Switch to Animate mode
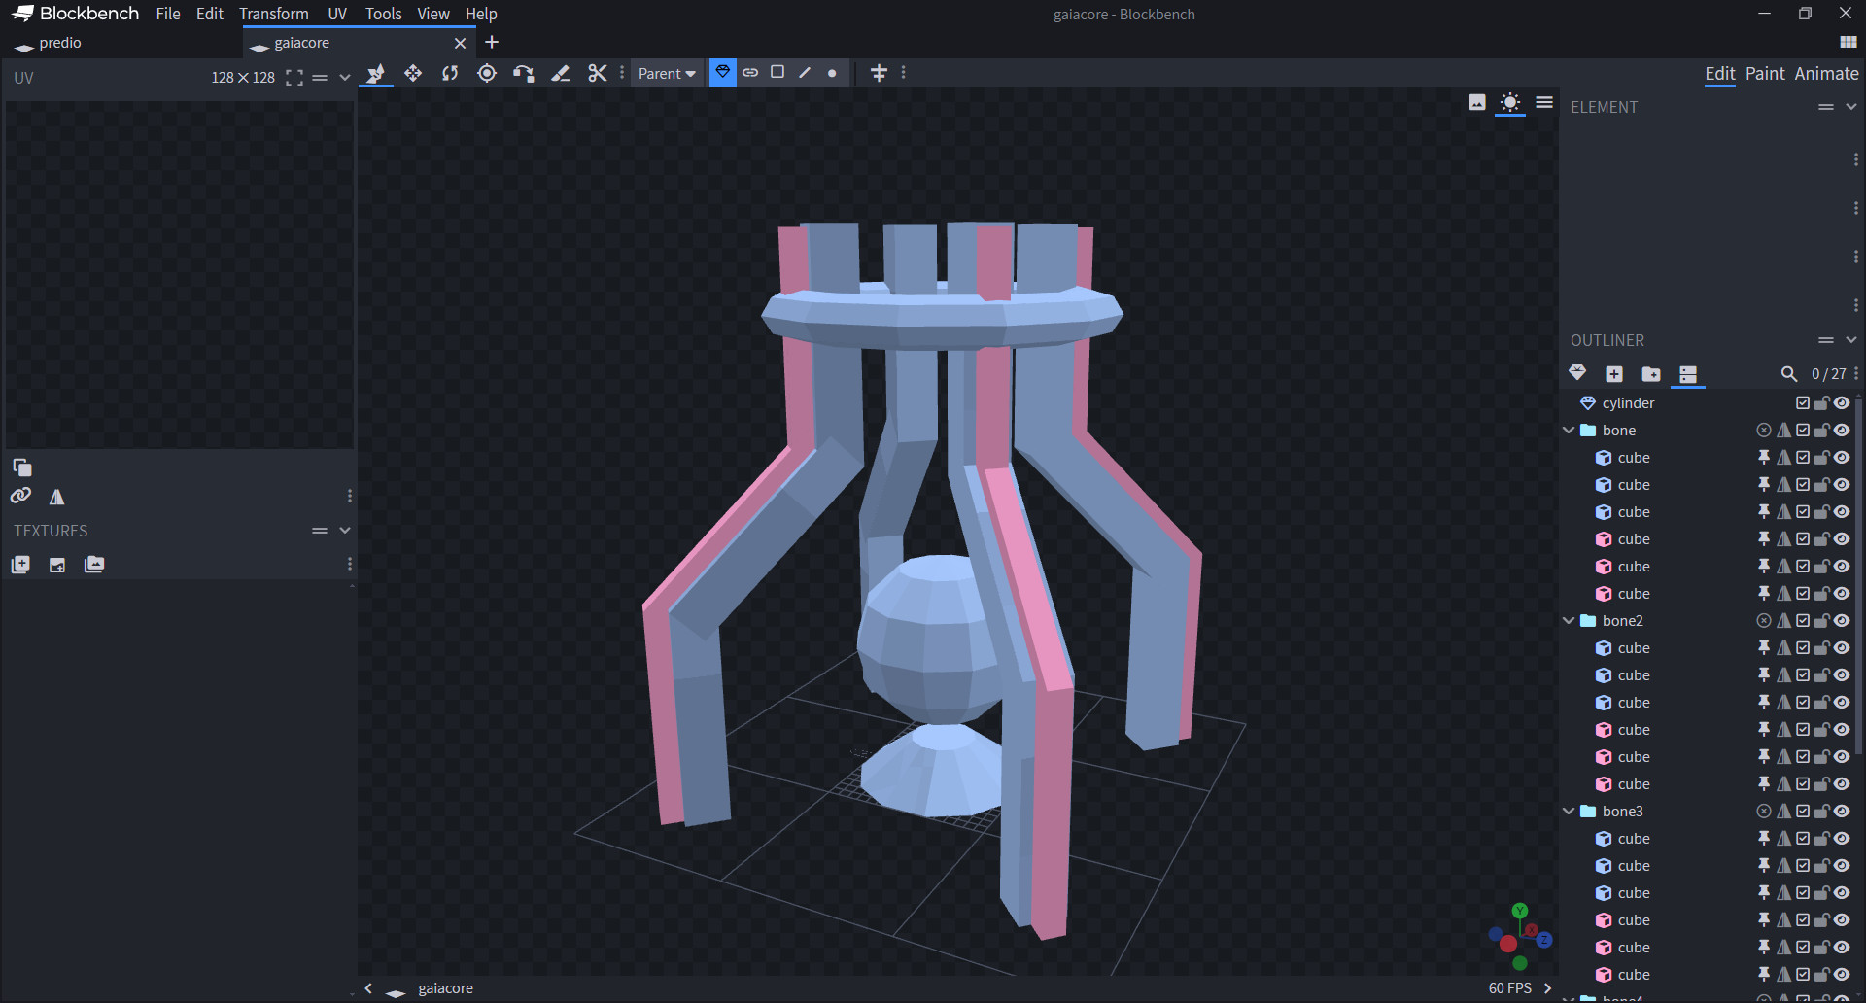The width and height of the screenshot is (1866, 1003). 1826,74
